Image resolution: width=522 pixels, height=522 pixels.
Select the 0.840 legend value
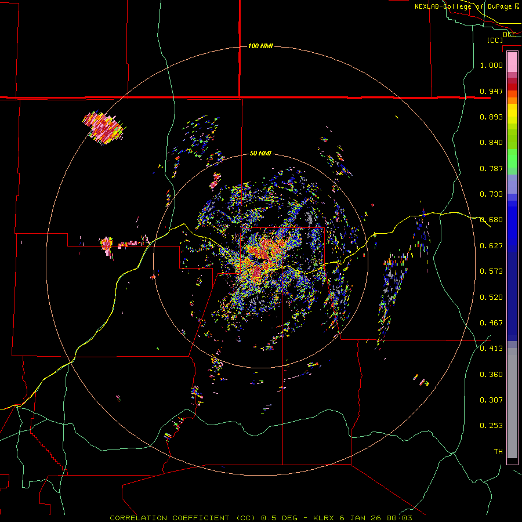pyautogui.click(x=491, y=143)
